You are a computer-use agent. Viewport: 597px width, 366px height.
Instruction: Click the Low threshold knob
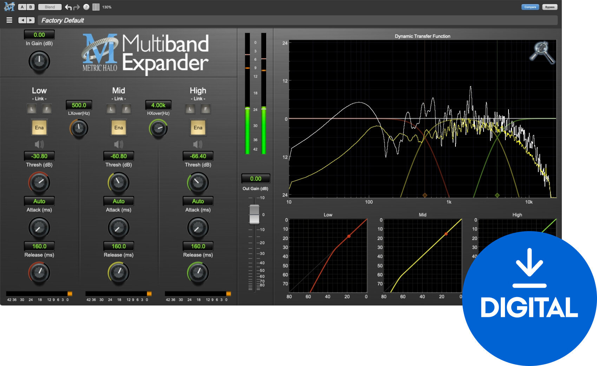(x=39, y=182)
